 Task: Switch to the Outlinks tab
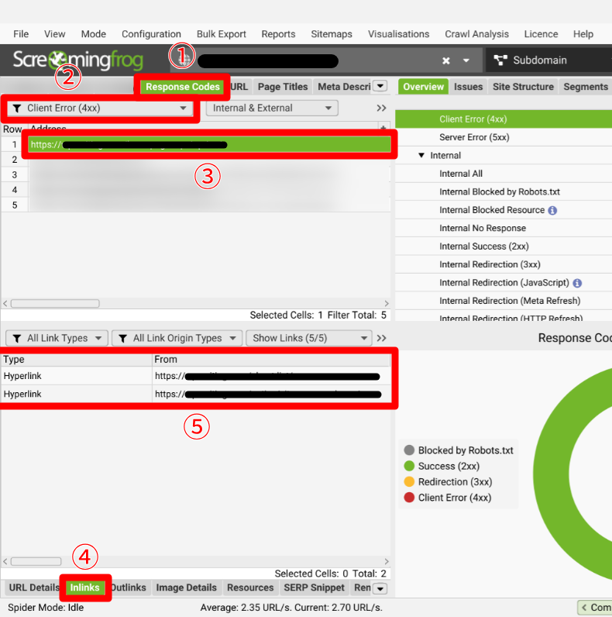(x=129, y=588)
